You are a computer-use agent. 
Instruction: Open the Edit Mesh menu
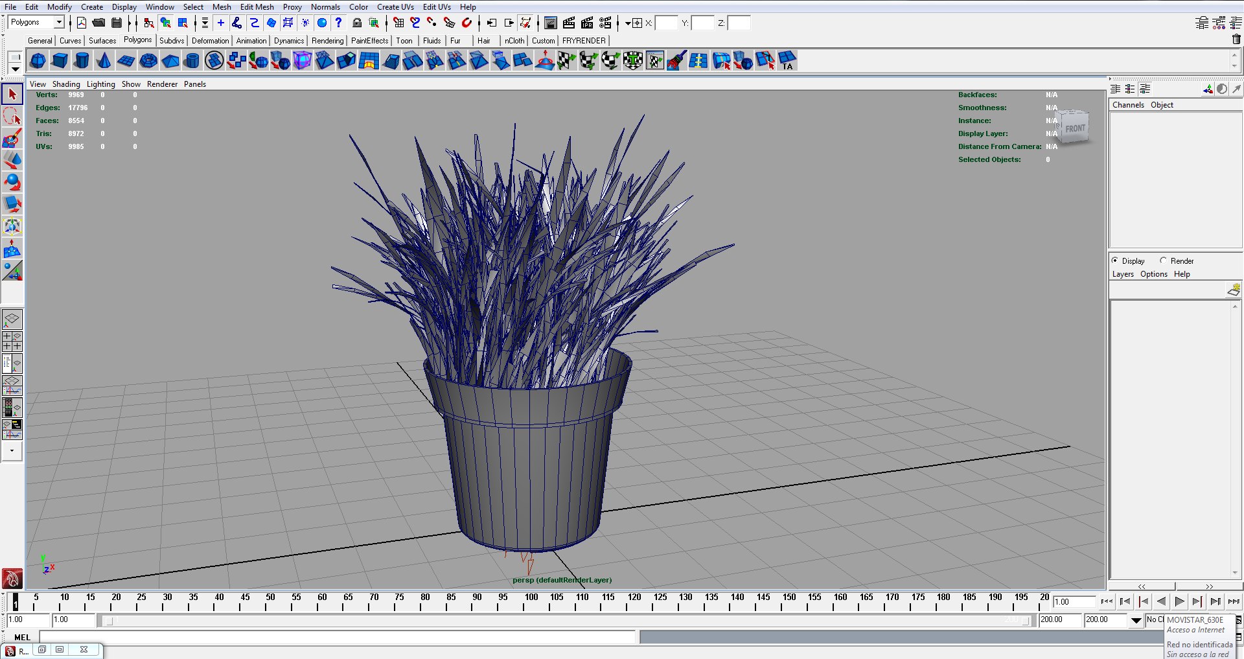(257, 7)
